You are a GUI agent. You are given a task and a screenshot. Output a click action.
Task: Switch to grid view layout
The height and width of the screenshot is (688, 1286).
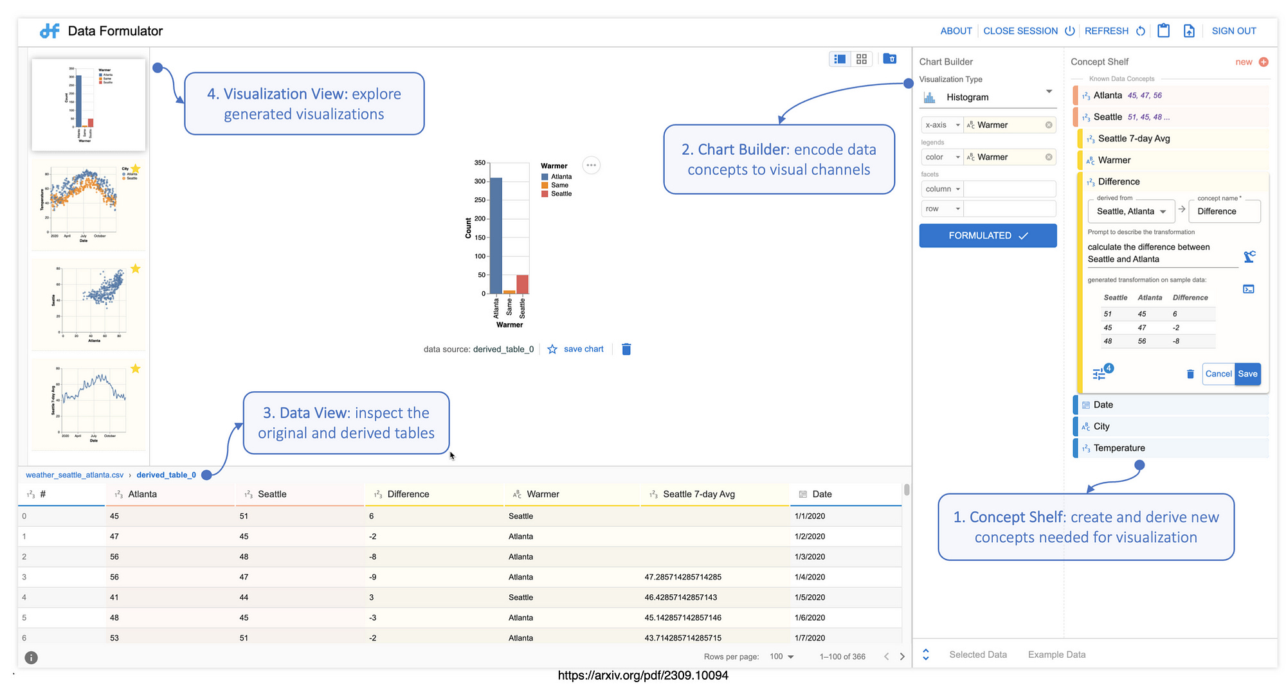point(862,58)
